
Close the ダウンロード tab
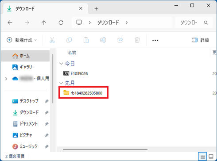[x=81, y=8]
